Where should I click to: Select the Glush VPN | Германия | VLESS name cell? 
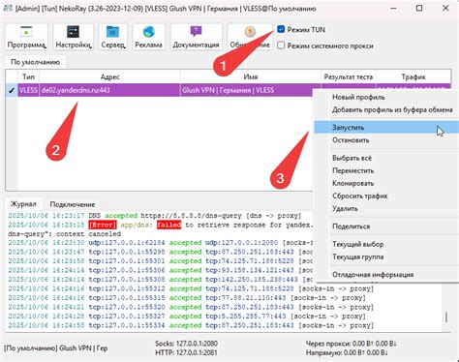pos(247,90)
